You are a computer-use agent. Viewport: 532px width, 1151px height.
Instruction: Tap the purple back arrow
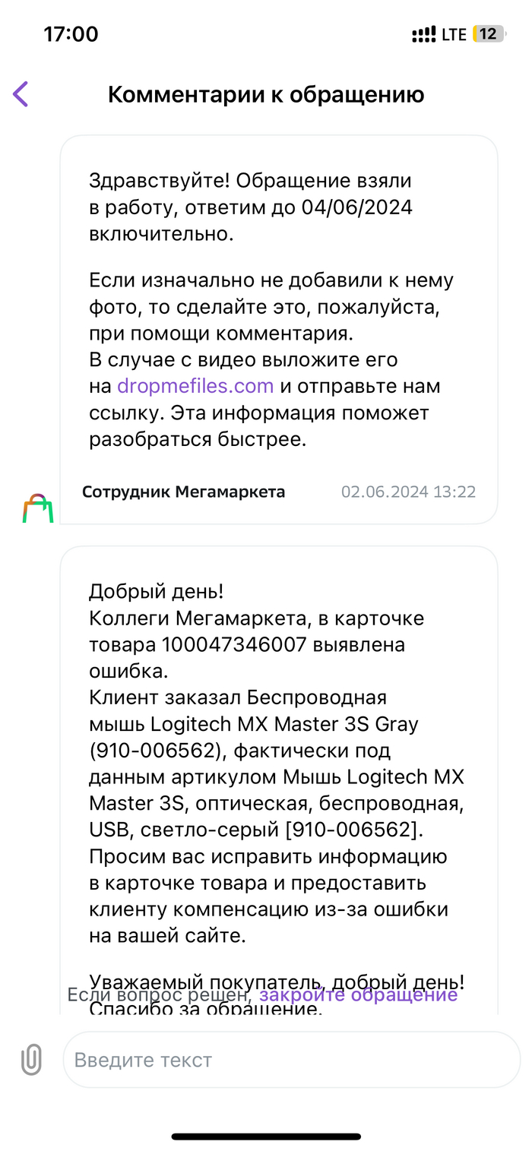(21, 94)
